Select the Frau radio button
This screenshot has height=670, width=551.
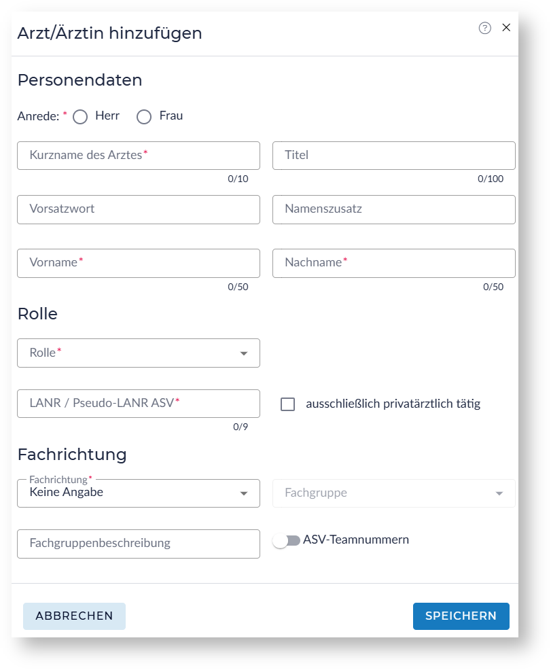point(144,117)
